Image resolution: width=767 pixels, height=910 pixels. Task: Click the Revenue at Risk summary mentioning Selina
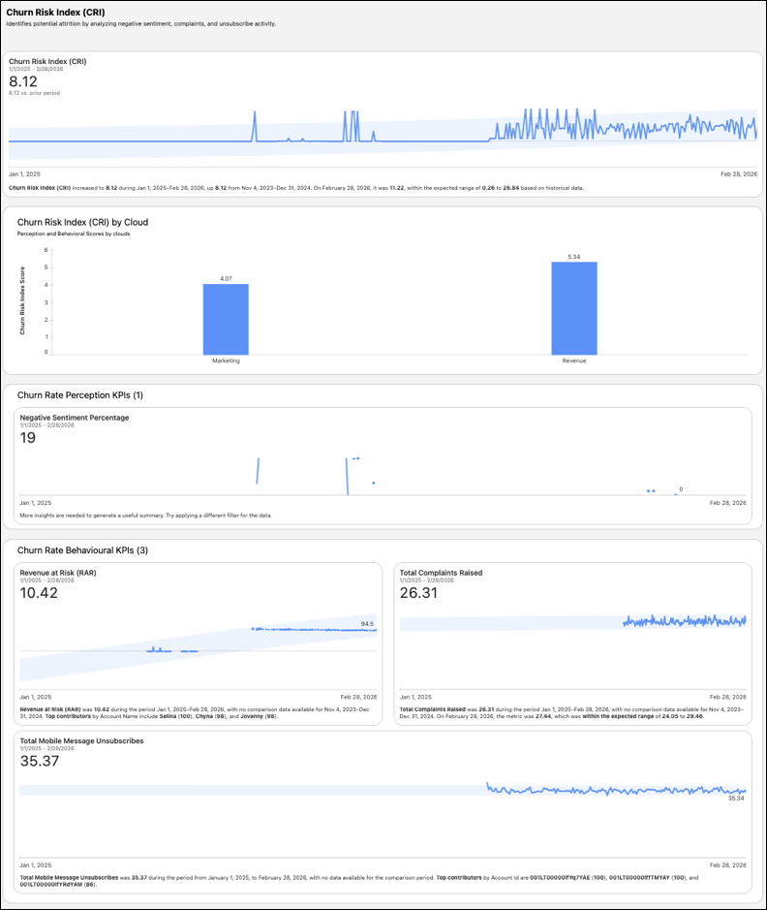click(195, 712)
